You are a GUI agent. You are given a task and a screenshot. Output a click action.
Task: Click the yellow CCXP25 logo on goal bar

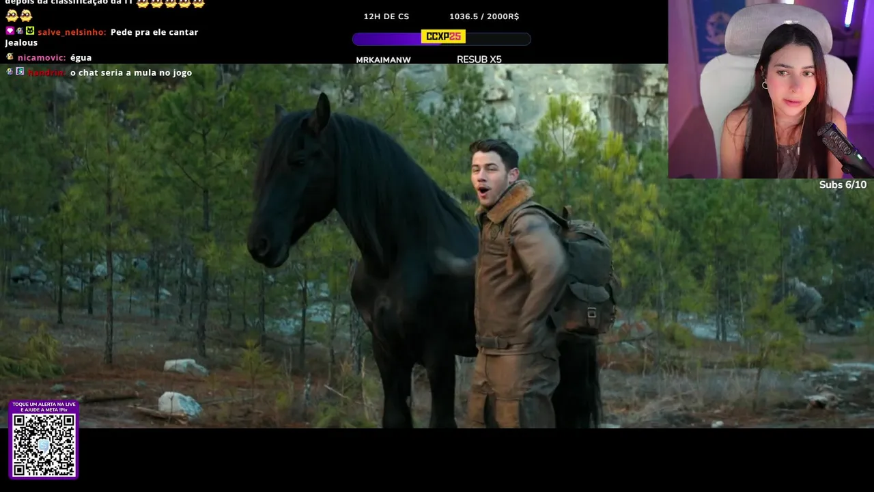tap(444, 36)
